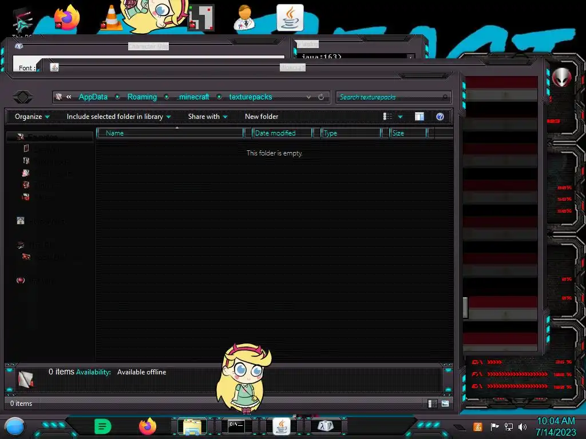Switch to Java app on taskbar

[x=282, y=426]
